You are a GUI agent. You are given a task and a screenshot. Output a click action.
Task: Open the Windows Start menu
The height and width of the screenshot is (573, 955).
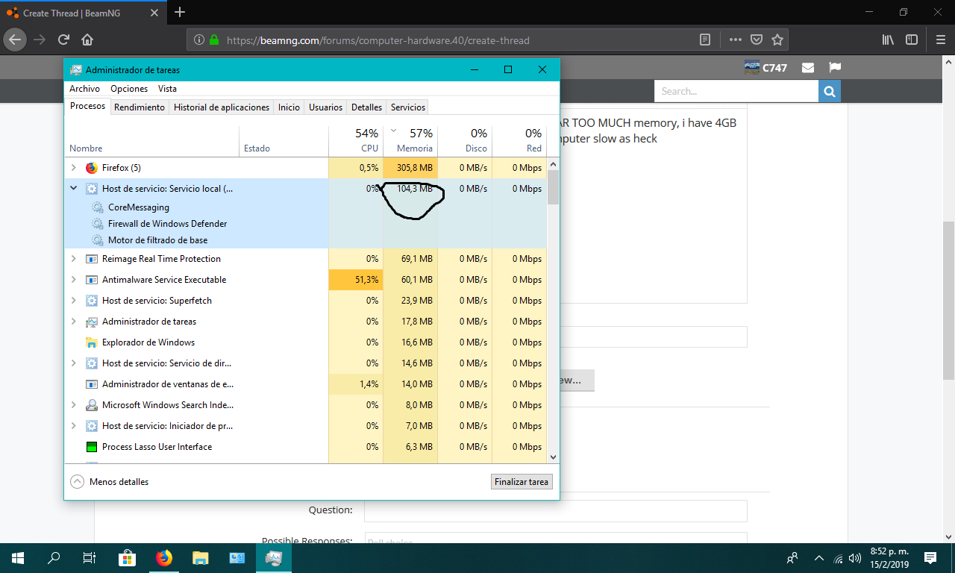pyautogui.click(x=18, y=558)
